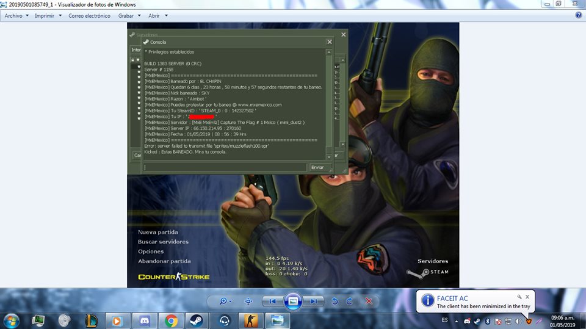The height and width of the screenshot is (329, 586).
Task: Switch to Counter-Strike on the taskbar
Action: click(251, 321)
